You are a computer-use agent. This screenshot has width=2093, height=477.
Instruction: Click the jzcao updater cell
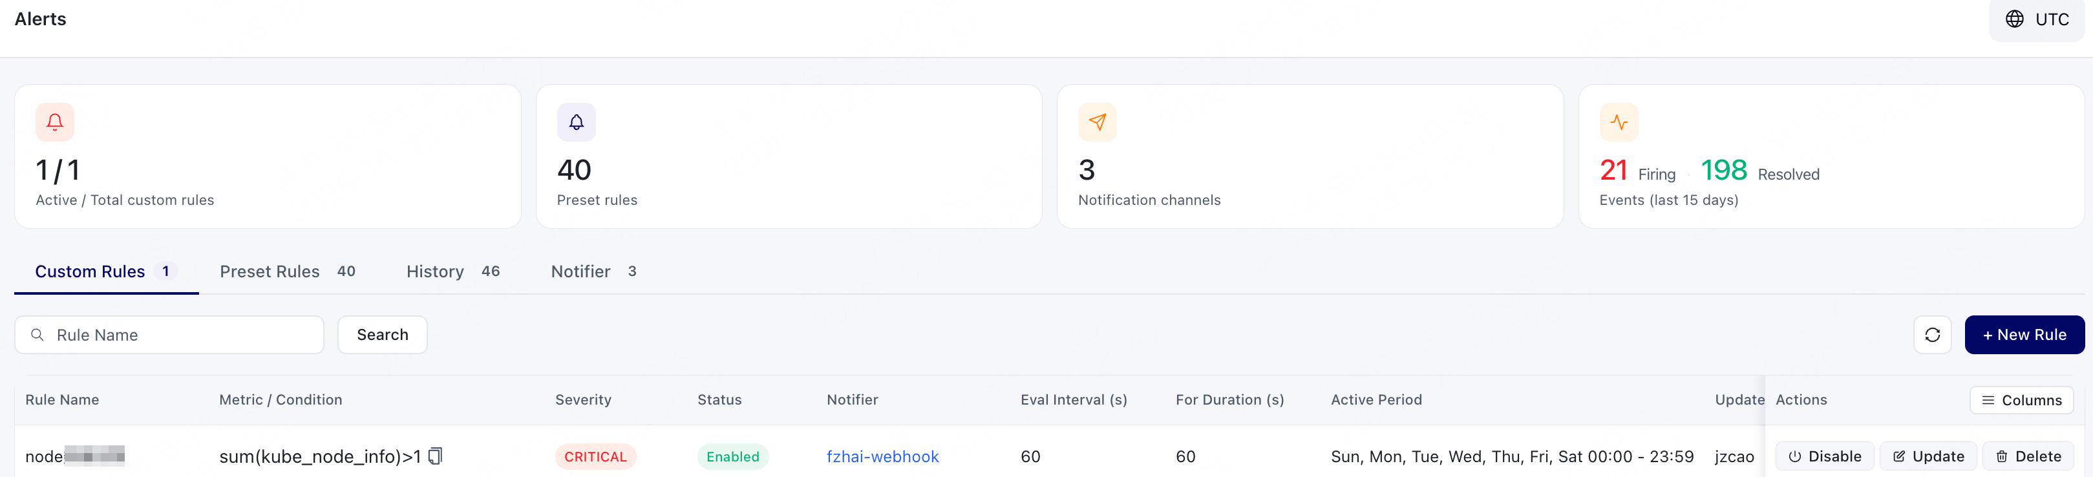pyautogui.click(x=1735, y=457)
